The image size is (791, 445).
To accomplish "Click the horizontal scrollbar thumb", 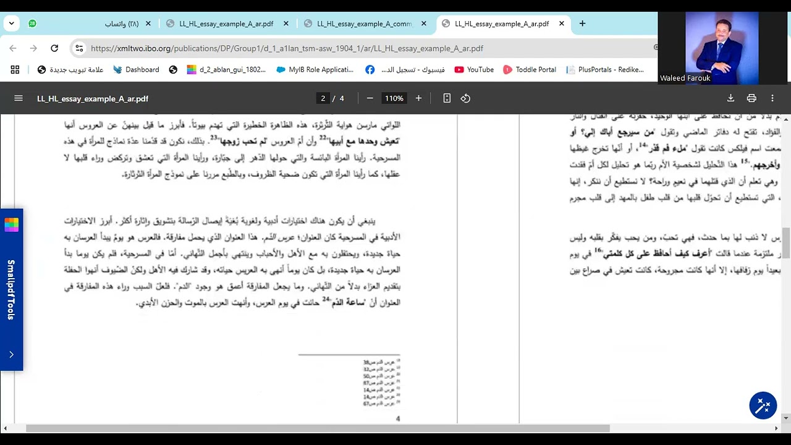I will pos(318,428).
